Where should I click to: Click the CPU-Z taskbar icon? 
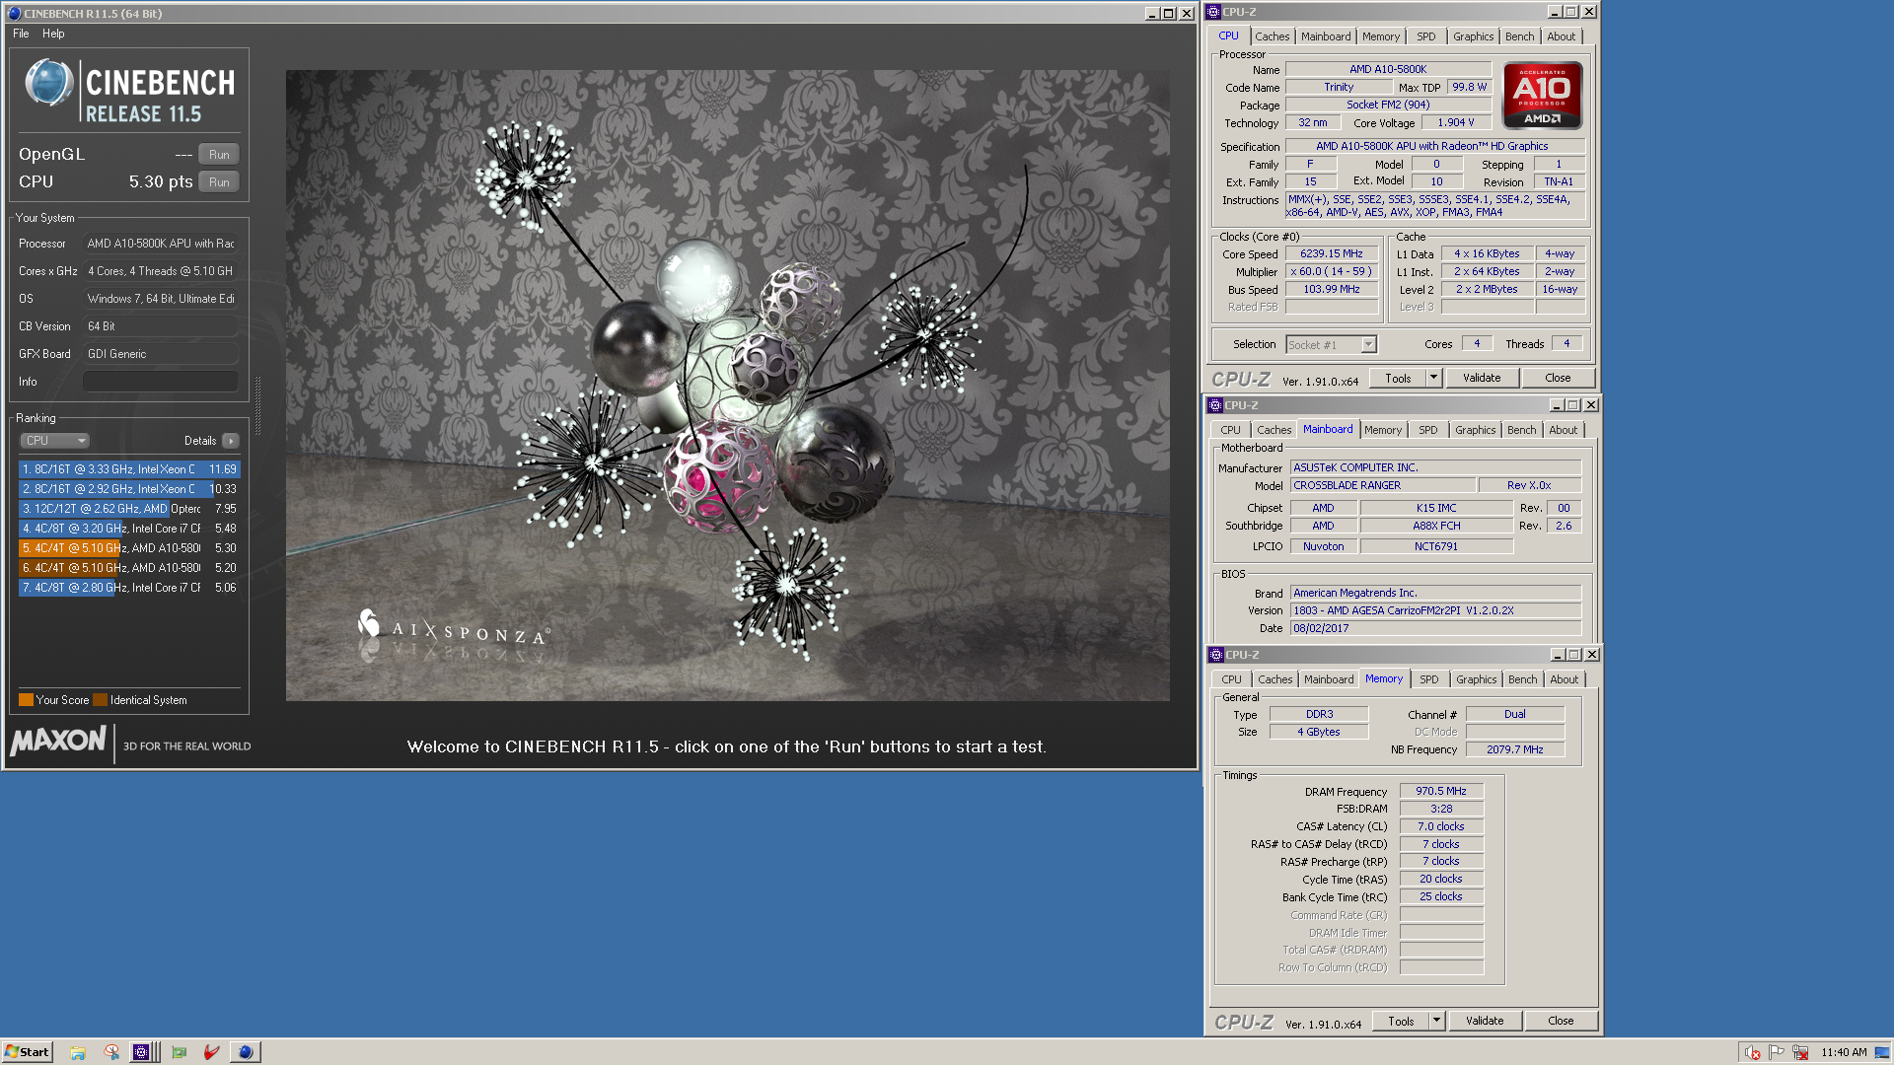pos(141,1052)
